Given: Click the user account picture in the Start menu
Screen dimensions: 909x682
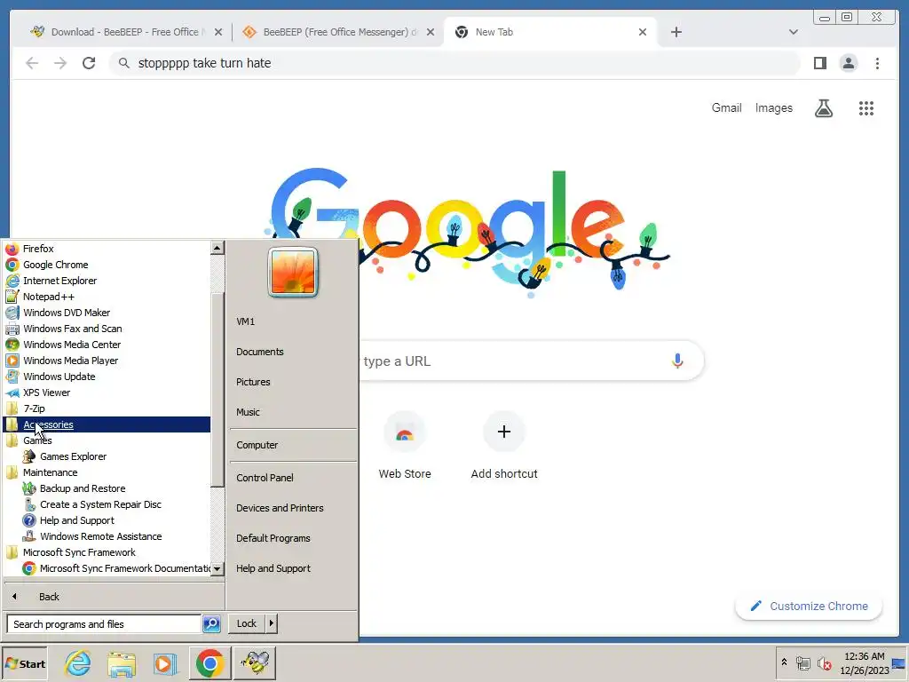Looking at the screenshot, I should pyautogui.click(x=293, y=272).
